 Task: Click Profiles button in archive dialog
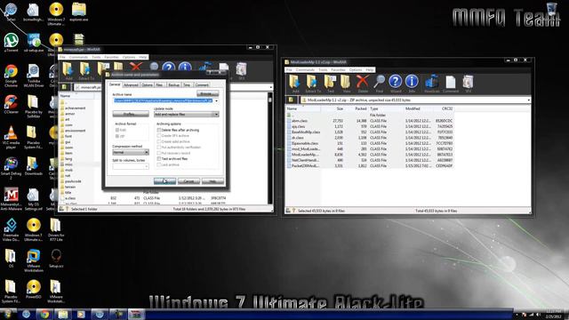(x=131, y=115)
